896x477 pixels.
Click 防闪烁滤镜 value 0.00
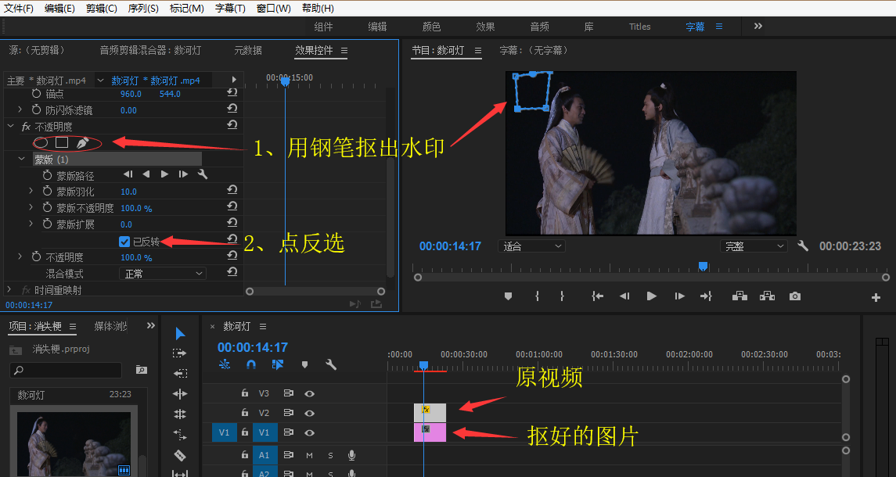click(x=128, y=110)
